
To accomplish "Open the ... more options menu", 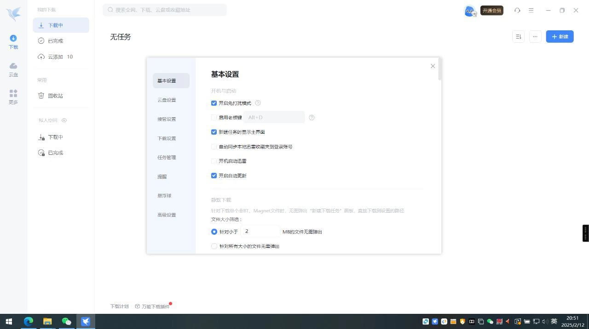I will [535, 36].
